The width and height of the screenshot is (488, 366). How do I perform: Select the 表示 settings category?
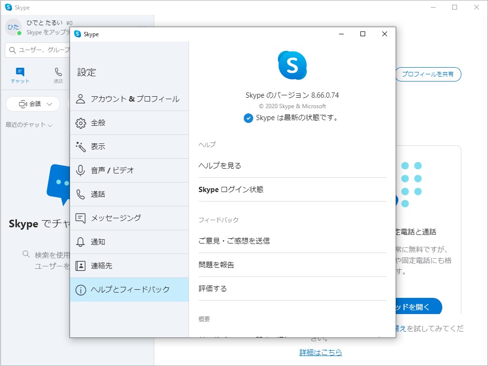coord(102,146)
